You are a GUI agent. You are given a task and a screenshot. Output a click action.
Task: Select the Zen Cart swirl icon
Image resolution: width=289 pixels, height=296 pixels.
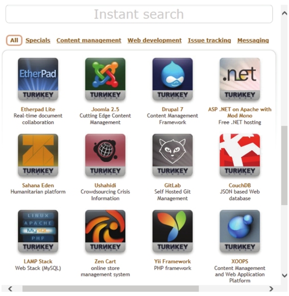[x=105, y=231]
